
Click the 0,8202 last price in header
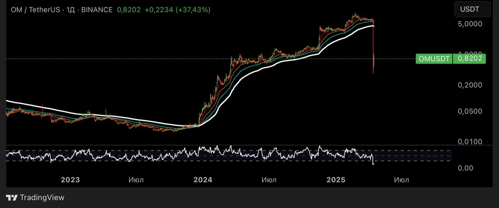coord(129,10)
